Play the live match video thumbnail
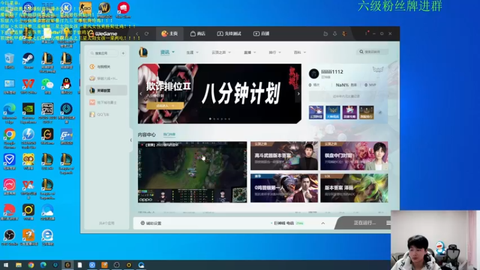This screenshot has height=270, width=480. [x=192, y=172]
